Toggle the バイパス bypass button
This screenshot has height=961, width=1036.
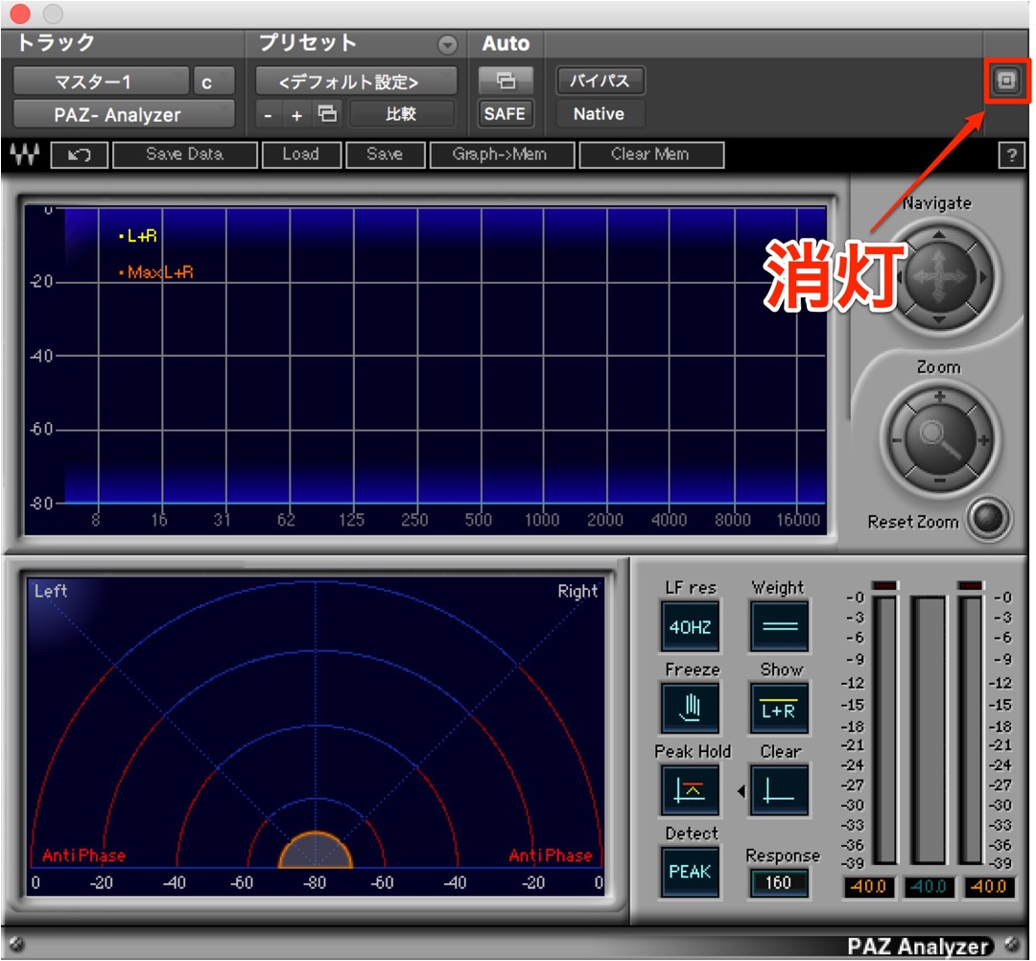[x=600, y=81]
